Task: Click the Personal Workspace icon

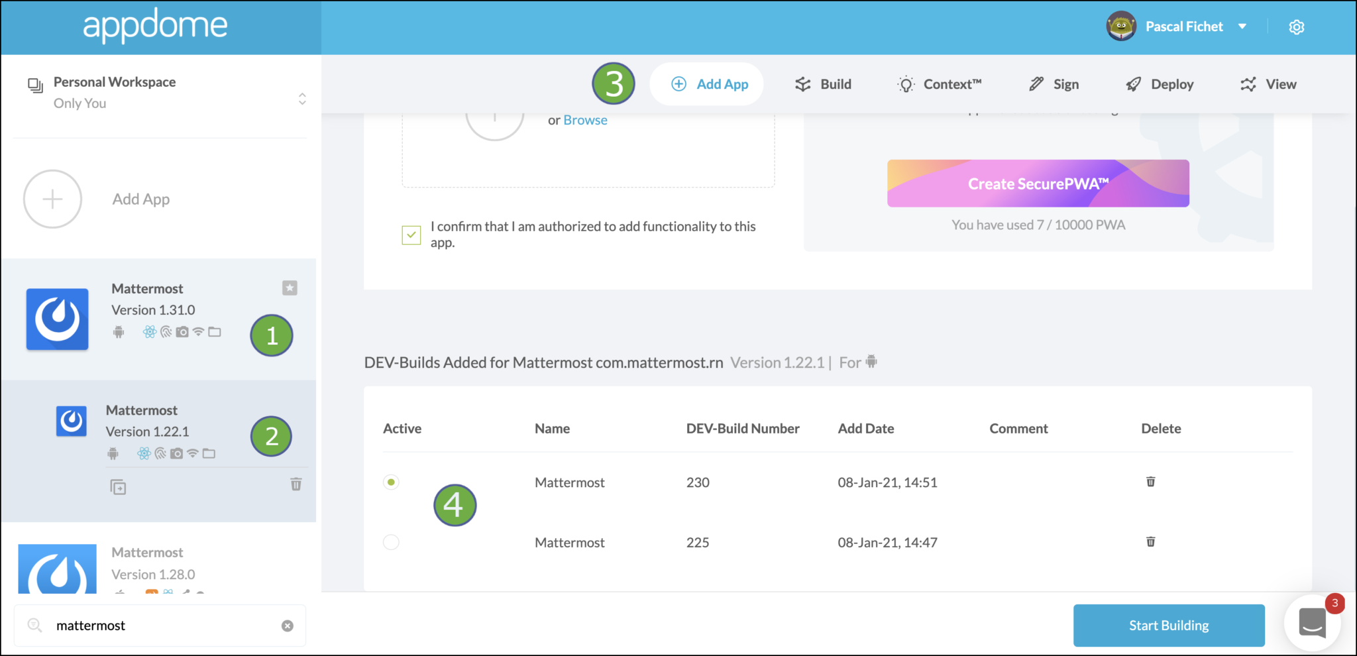Action: (35, 85)
